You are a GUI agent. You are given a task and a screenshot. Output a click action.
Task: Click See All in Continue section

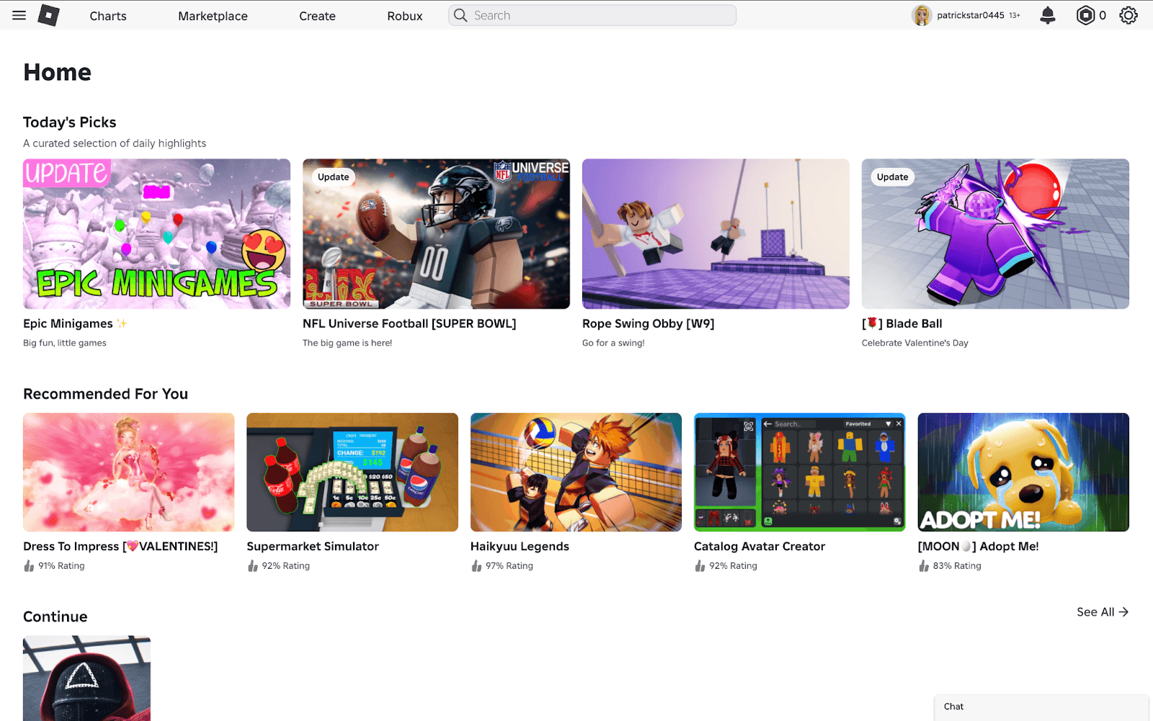tap(1103, 612)
